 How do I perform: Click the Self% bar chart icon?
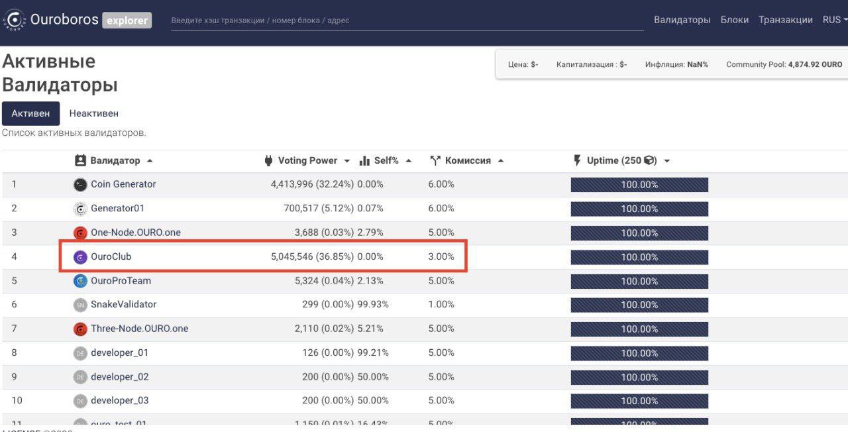pyautogui.click(x=364, y=161)
